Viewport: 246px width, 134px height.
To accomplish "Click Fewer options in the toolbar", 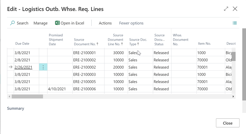I will click(x=131, y=23).
